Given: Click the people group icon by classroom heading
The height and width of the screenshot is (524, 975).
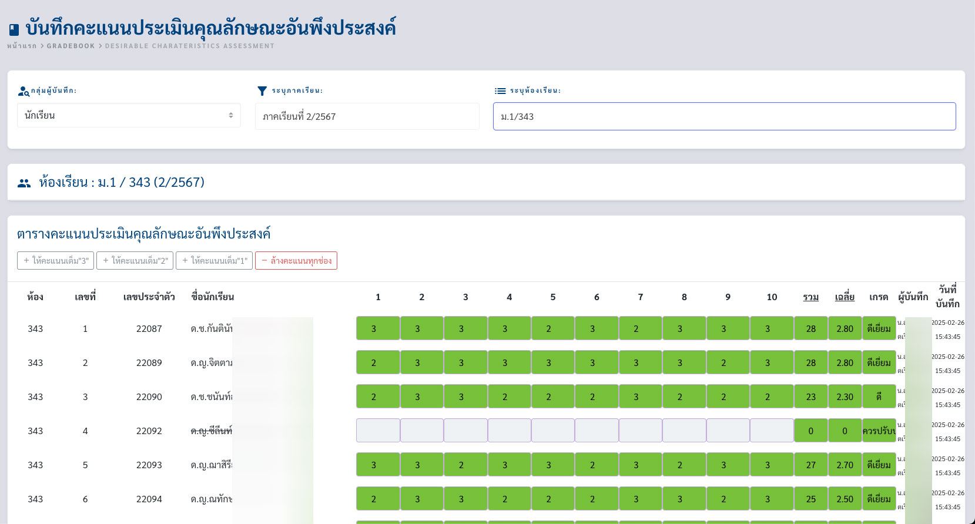Looking at the screenshot, I should click(x=24, y=183).
